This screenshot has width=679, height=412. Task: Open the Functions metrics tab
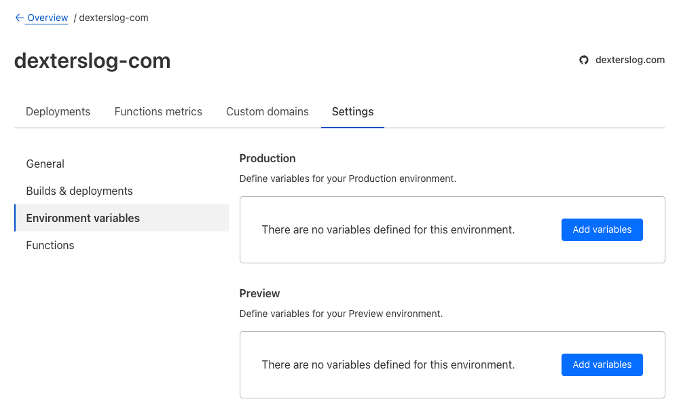pos(158,111)
